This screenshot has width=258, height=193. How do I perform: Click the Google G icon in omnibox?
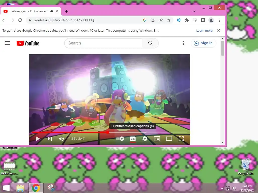point(145,20)
